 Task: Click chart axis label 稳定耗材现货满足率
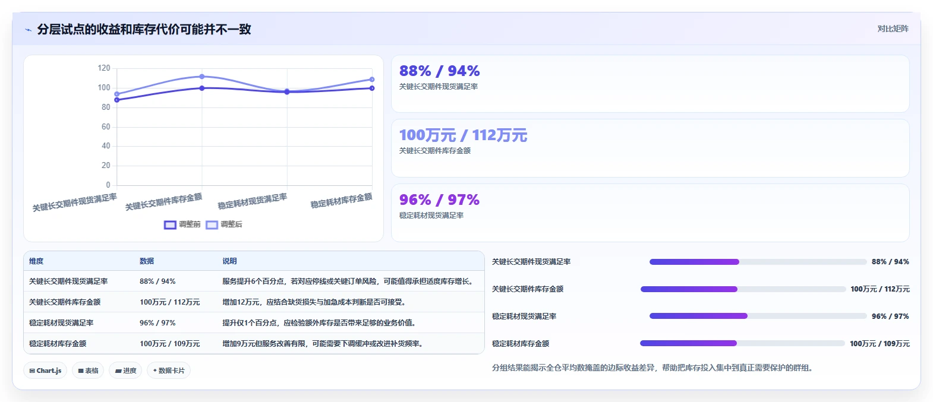[x=253, y=201]
